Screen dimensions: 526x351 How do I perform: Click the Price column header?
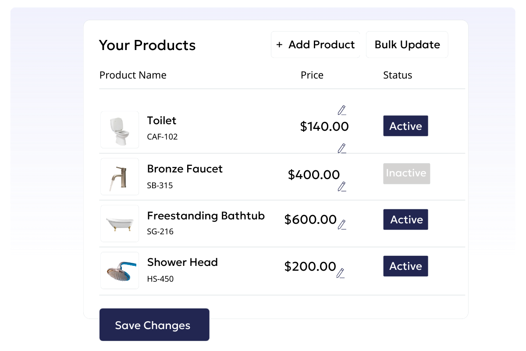click(x=312, y=75)
